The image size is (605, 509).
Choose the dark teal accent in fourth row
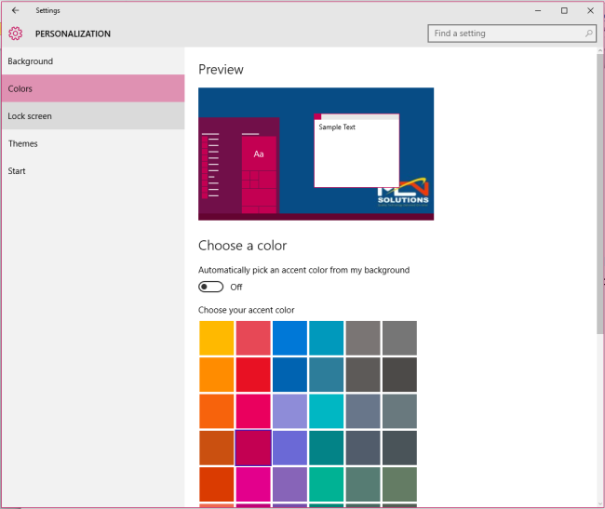(x=327, y=448)
